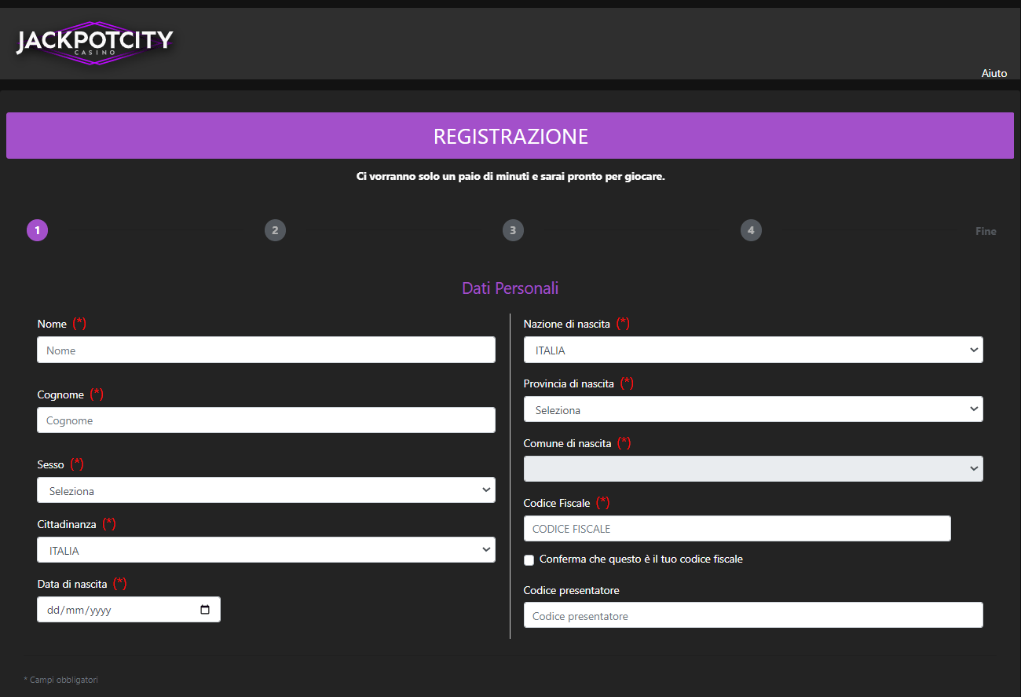Click inside the Nome input field
The height and width of the screenshot is (697, 1021).
coord(265,350)
